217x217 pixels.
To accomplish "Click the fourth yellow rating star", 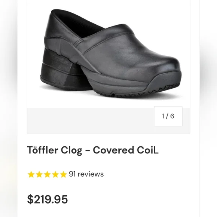I will (55, 174).
